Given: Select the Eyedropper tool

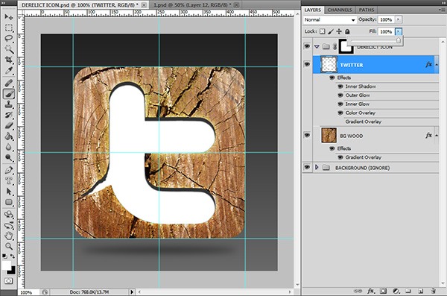Looking at the screenshot, I should (8, 70).
